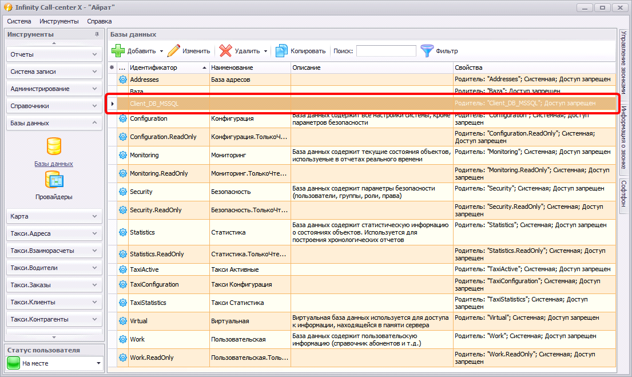Select the TaxiActive identifier cell

(169, 269)
